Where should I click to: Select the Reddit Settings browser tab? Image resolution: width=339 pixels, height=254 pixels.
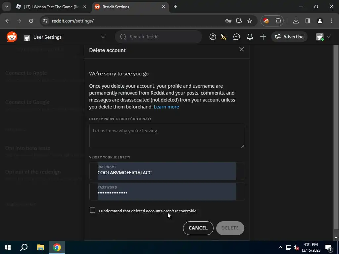(130, 7)
